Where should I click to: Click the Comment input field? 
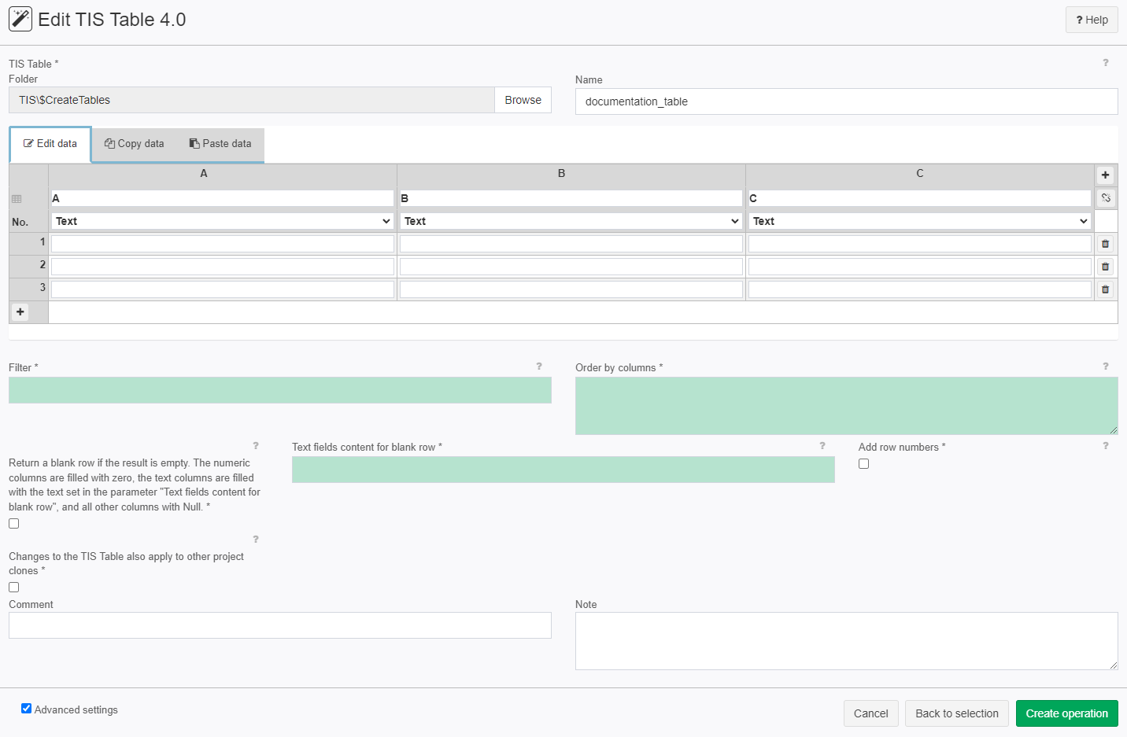click(x=280, y=625)
